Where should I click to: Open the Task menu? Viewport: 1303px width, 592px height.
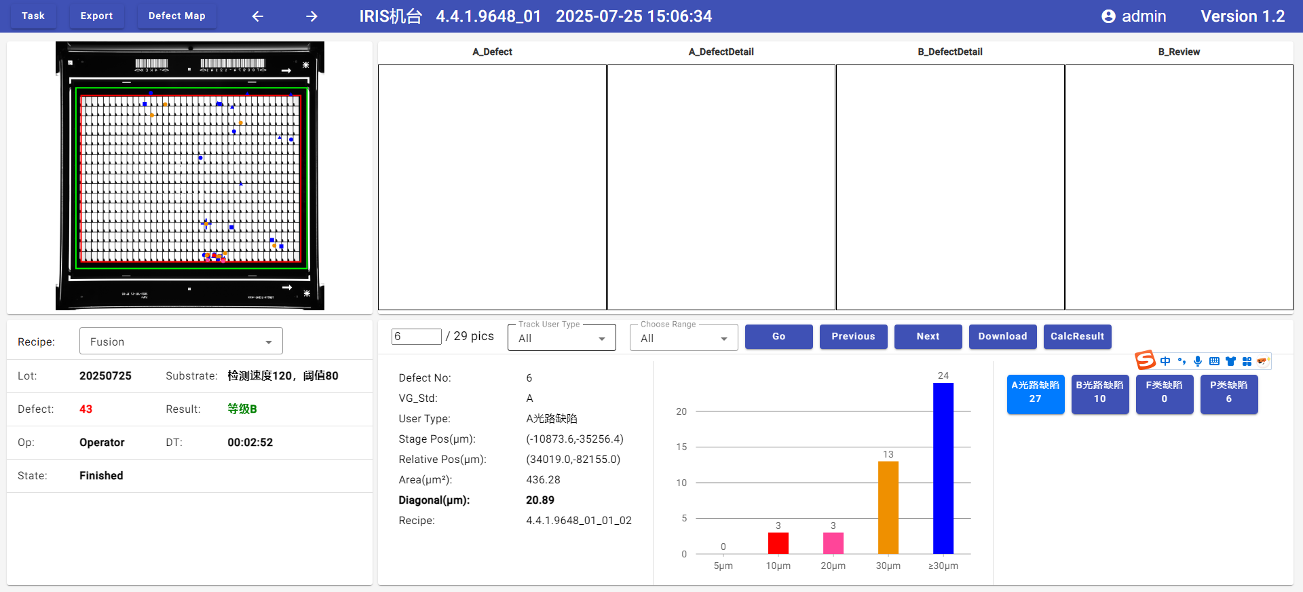[33, 16]
